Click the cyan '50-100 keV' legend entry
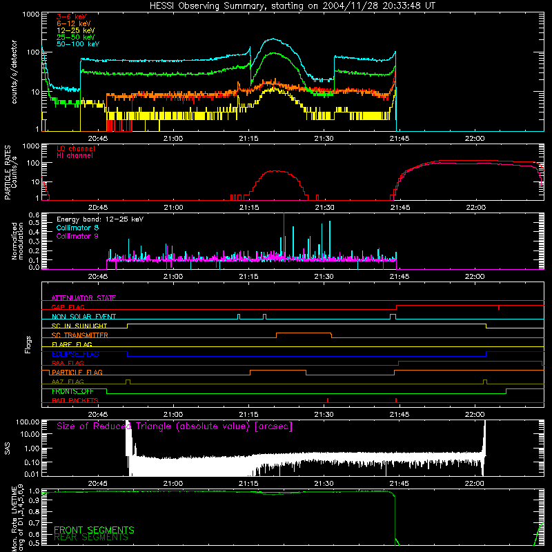The image size is (552, 552). click(77, 44)
